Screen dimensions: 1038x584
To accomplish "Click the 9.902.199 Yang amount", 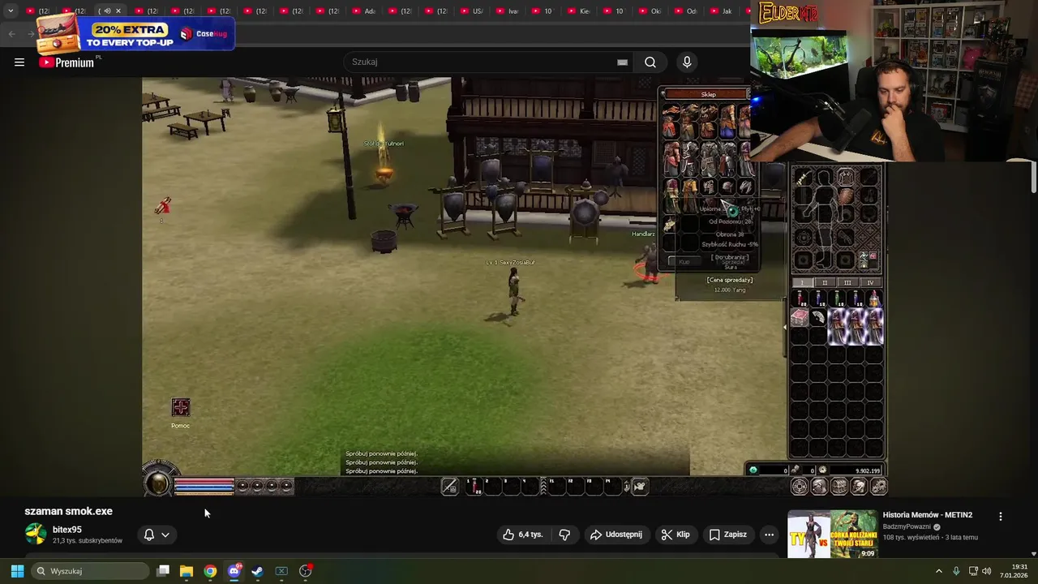I will click(x=868, y=470).
